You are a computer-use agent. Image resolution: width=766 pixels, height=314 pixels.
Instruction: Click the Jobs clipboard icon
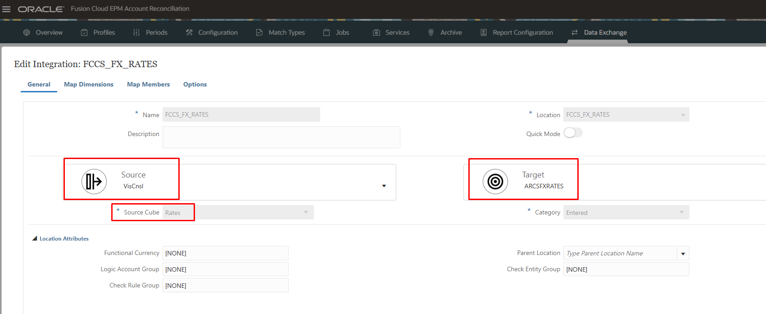pos(326,32)
